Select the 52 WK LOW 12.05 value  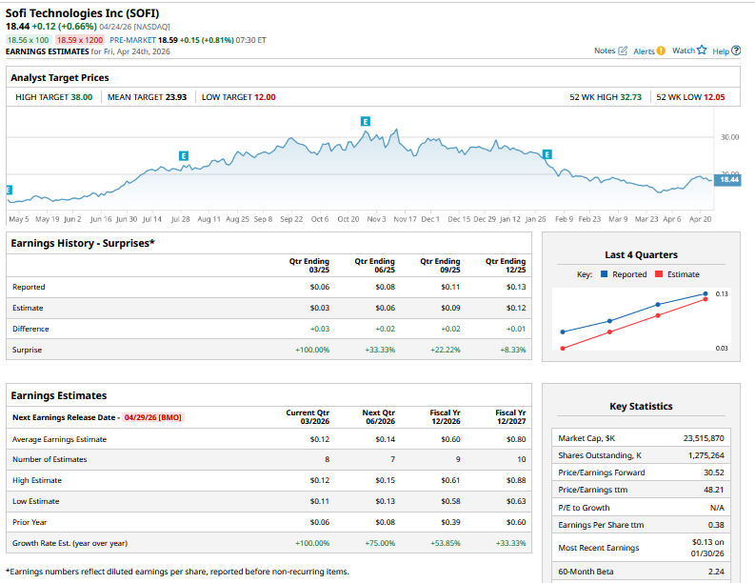pos(714,97)
